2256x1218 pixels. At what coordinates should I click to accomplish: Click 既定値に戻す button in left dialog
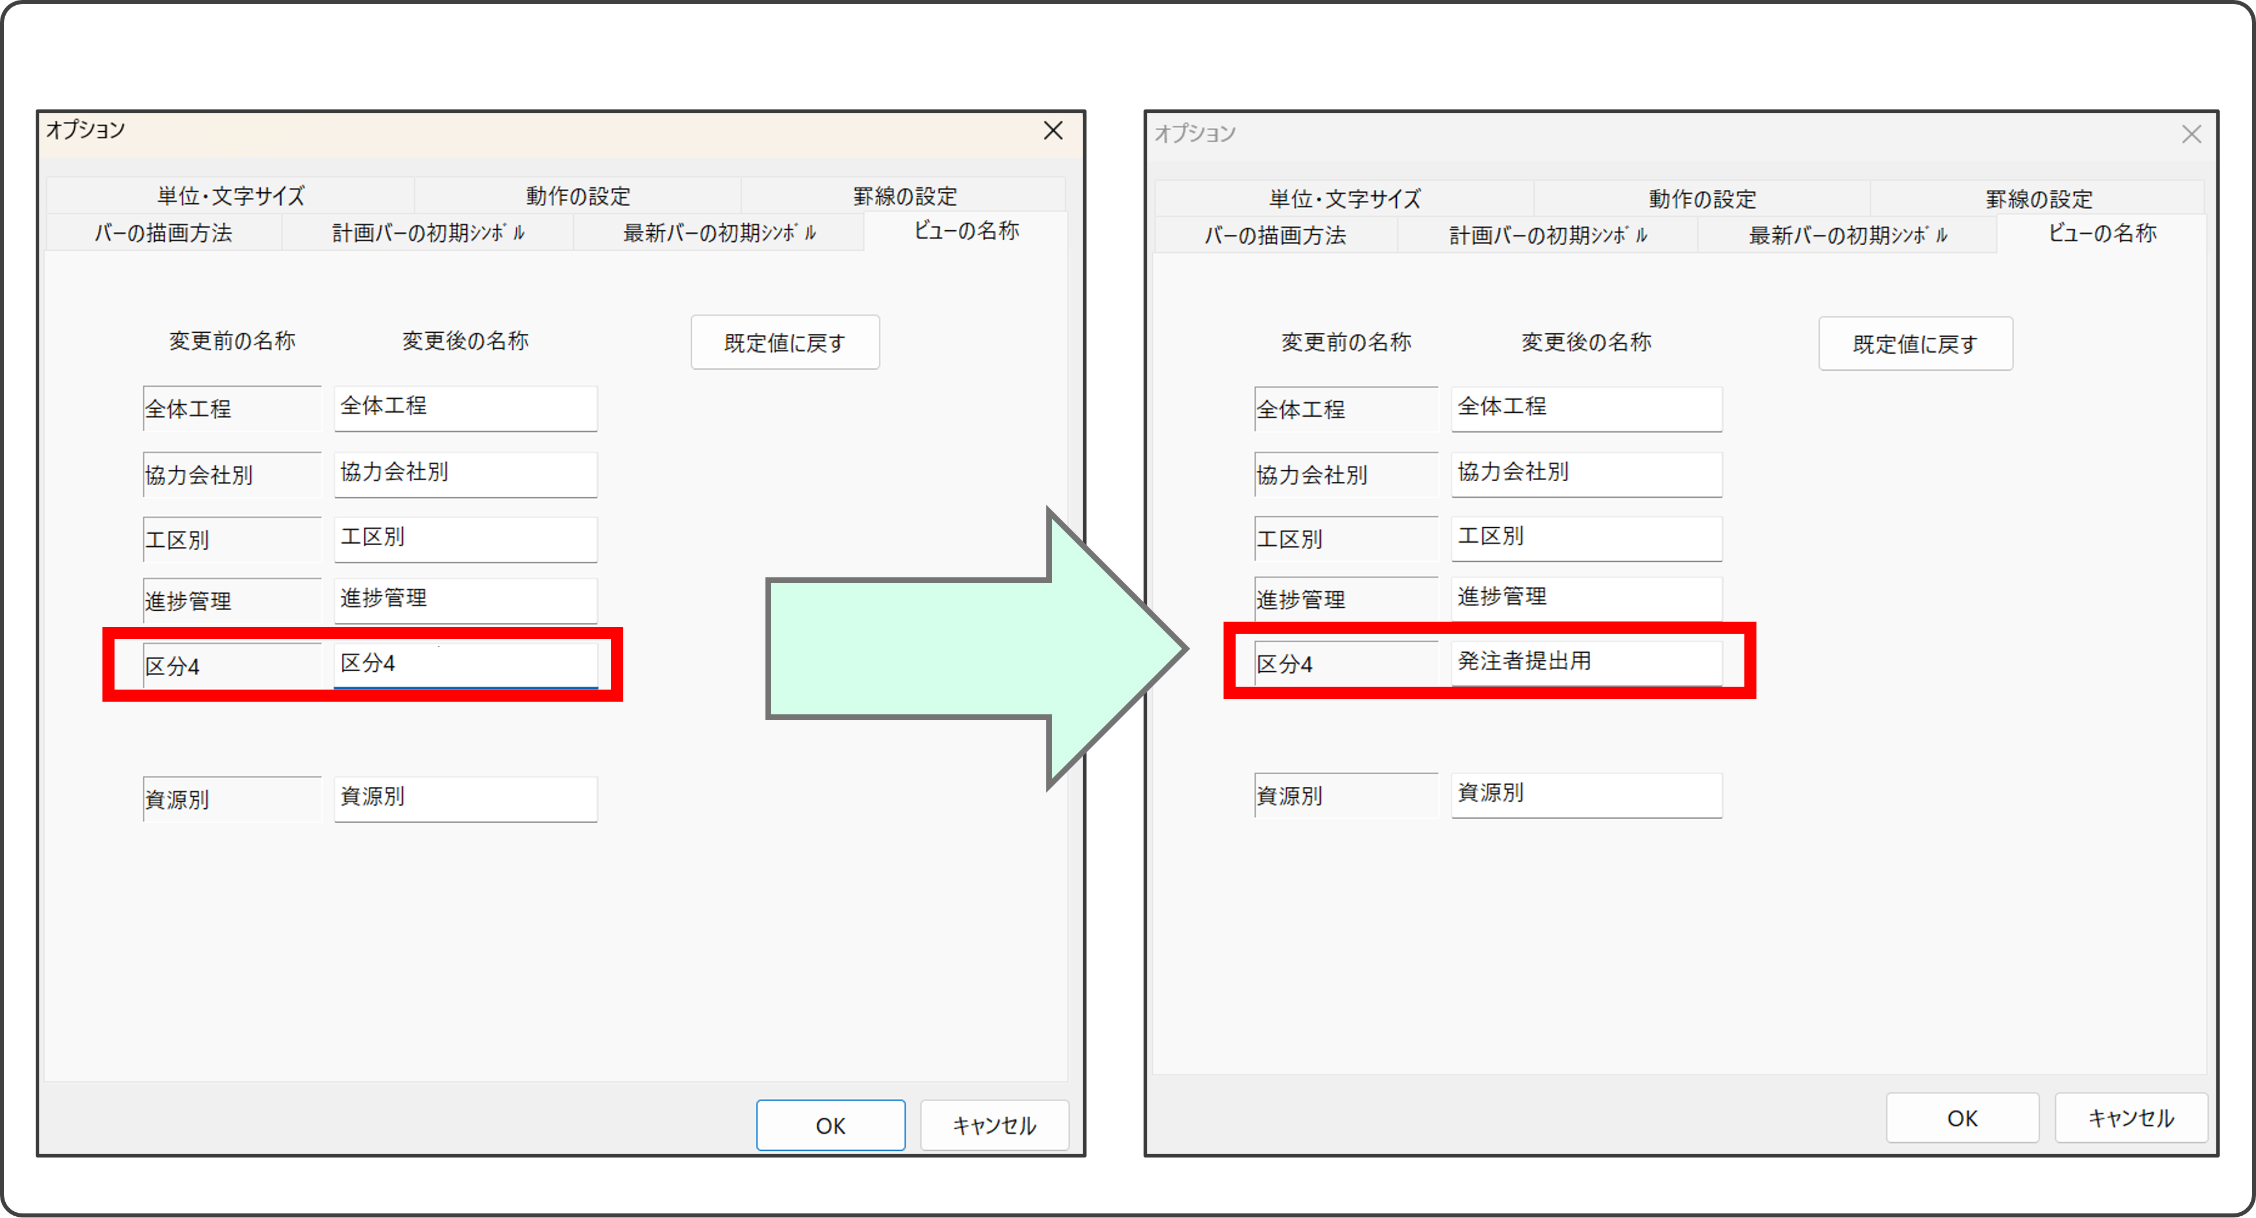point(784,342)
